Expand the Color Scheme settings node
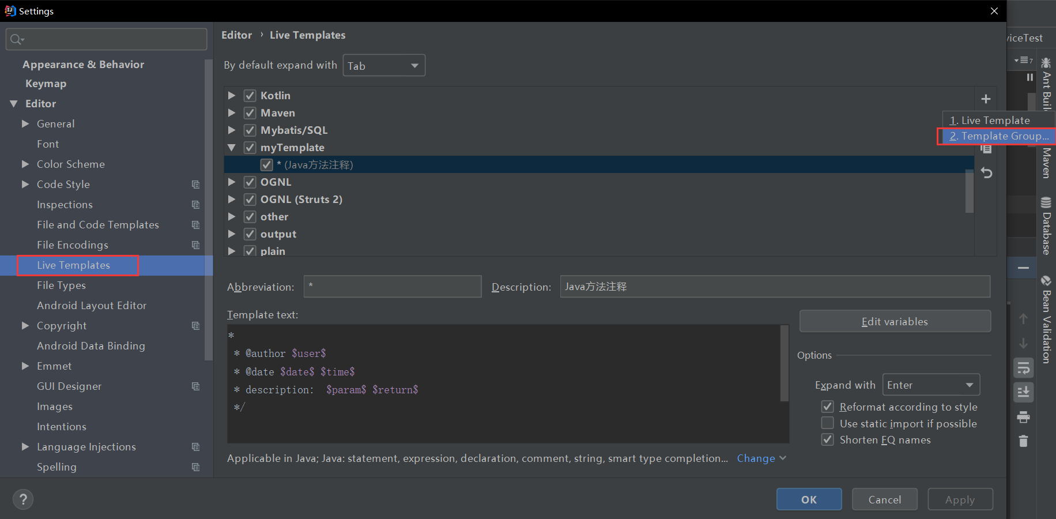 coord(25,164)
